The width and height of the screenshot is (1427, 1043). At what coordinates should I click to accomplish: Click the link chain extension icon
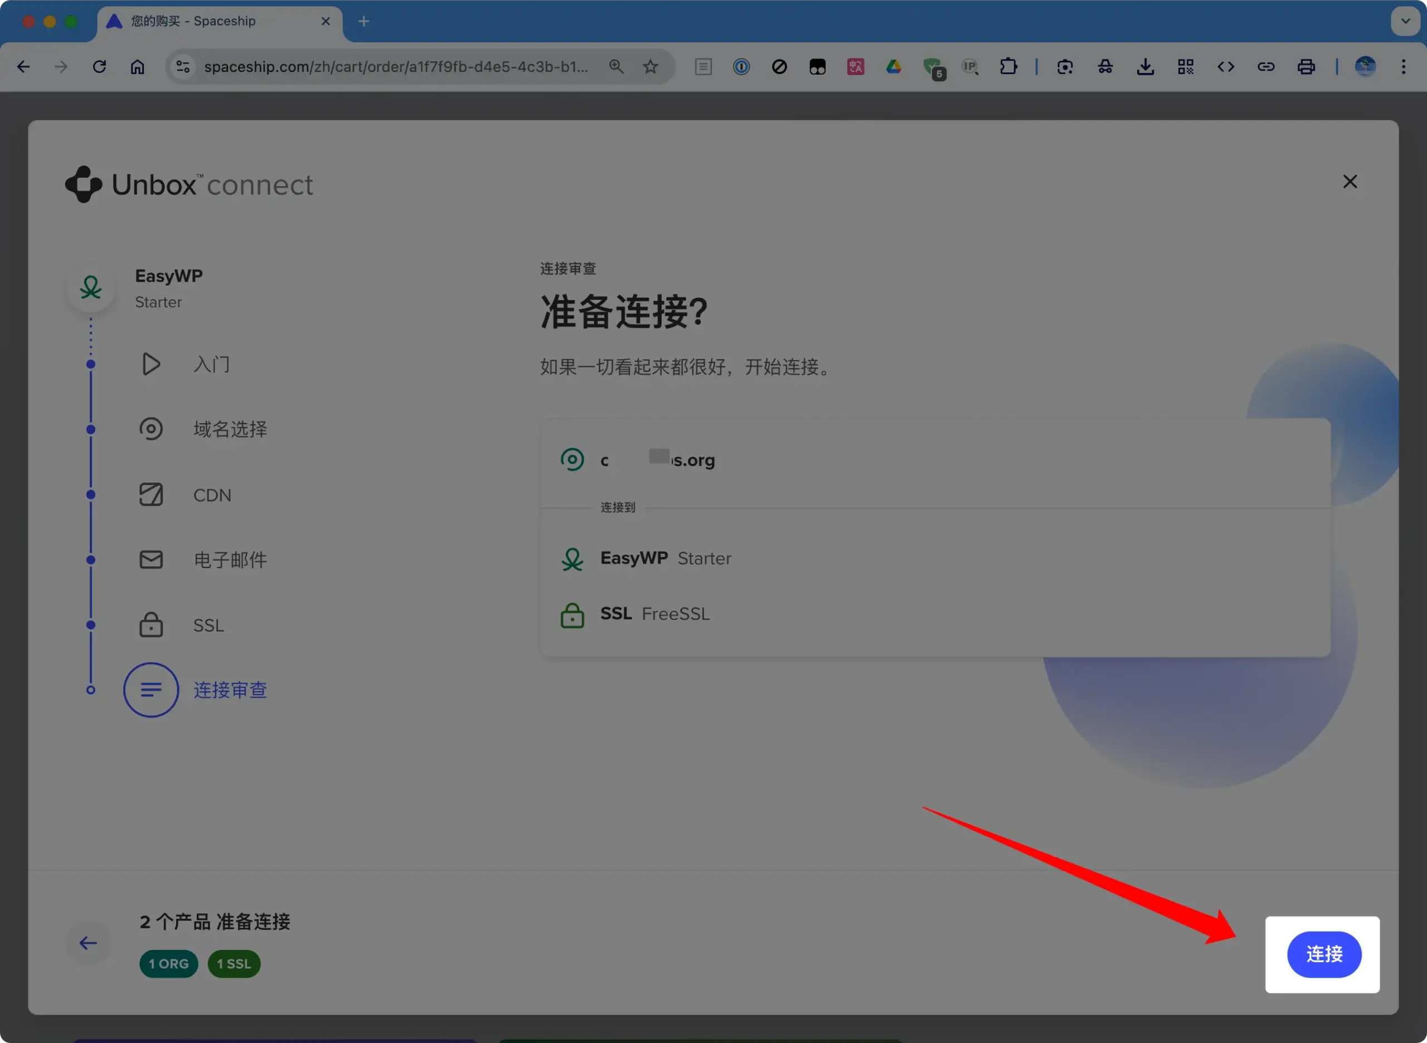pos(1265,66)
